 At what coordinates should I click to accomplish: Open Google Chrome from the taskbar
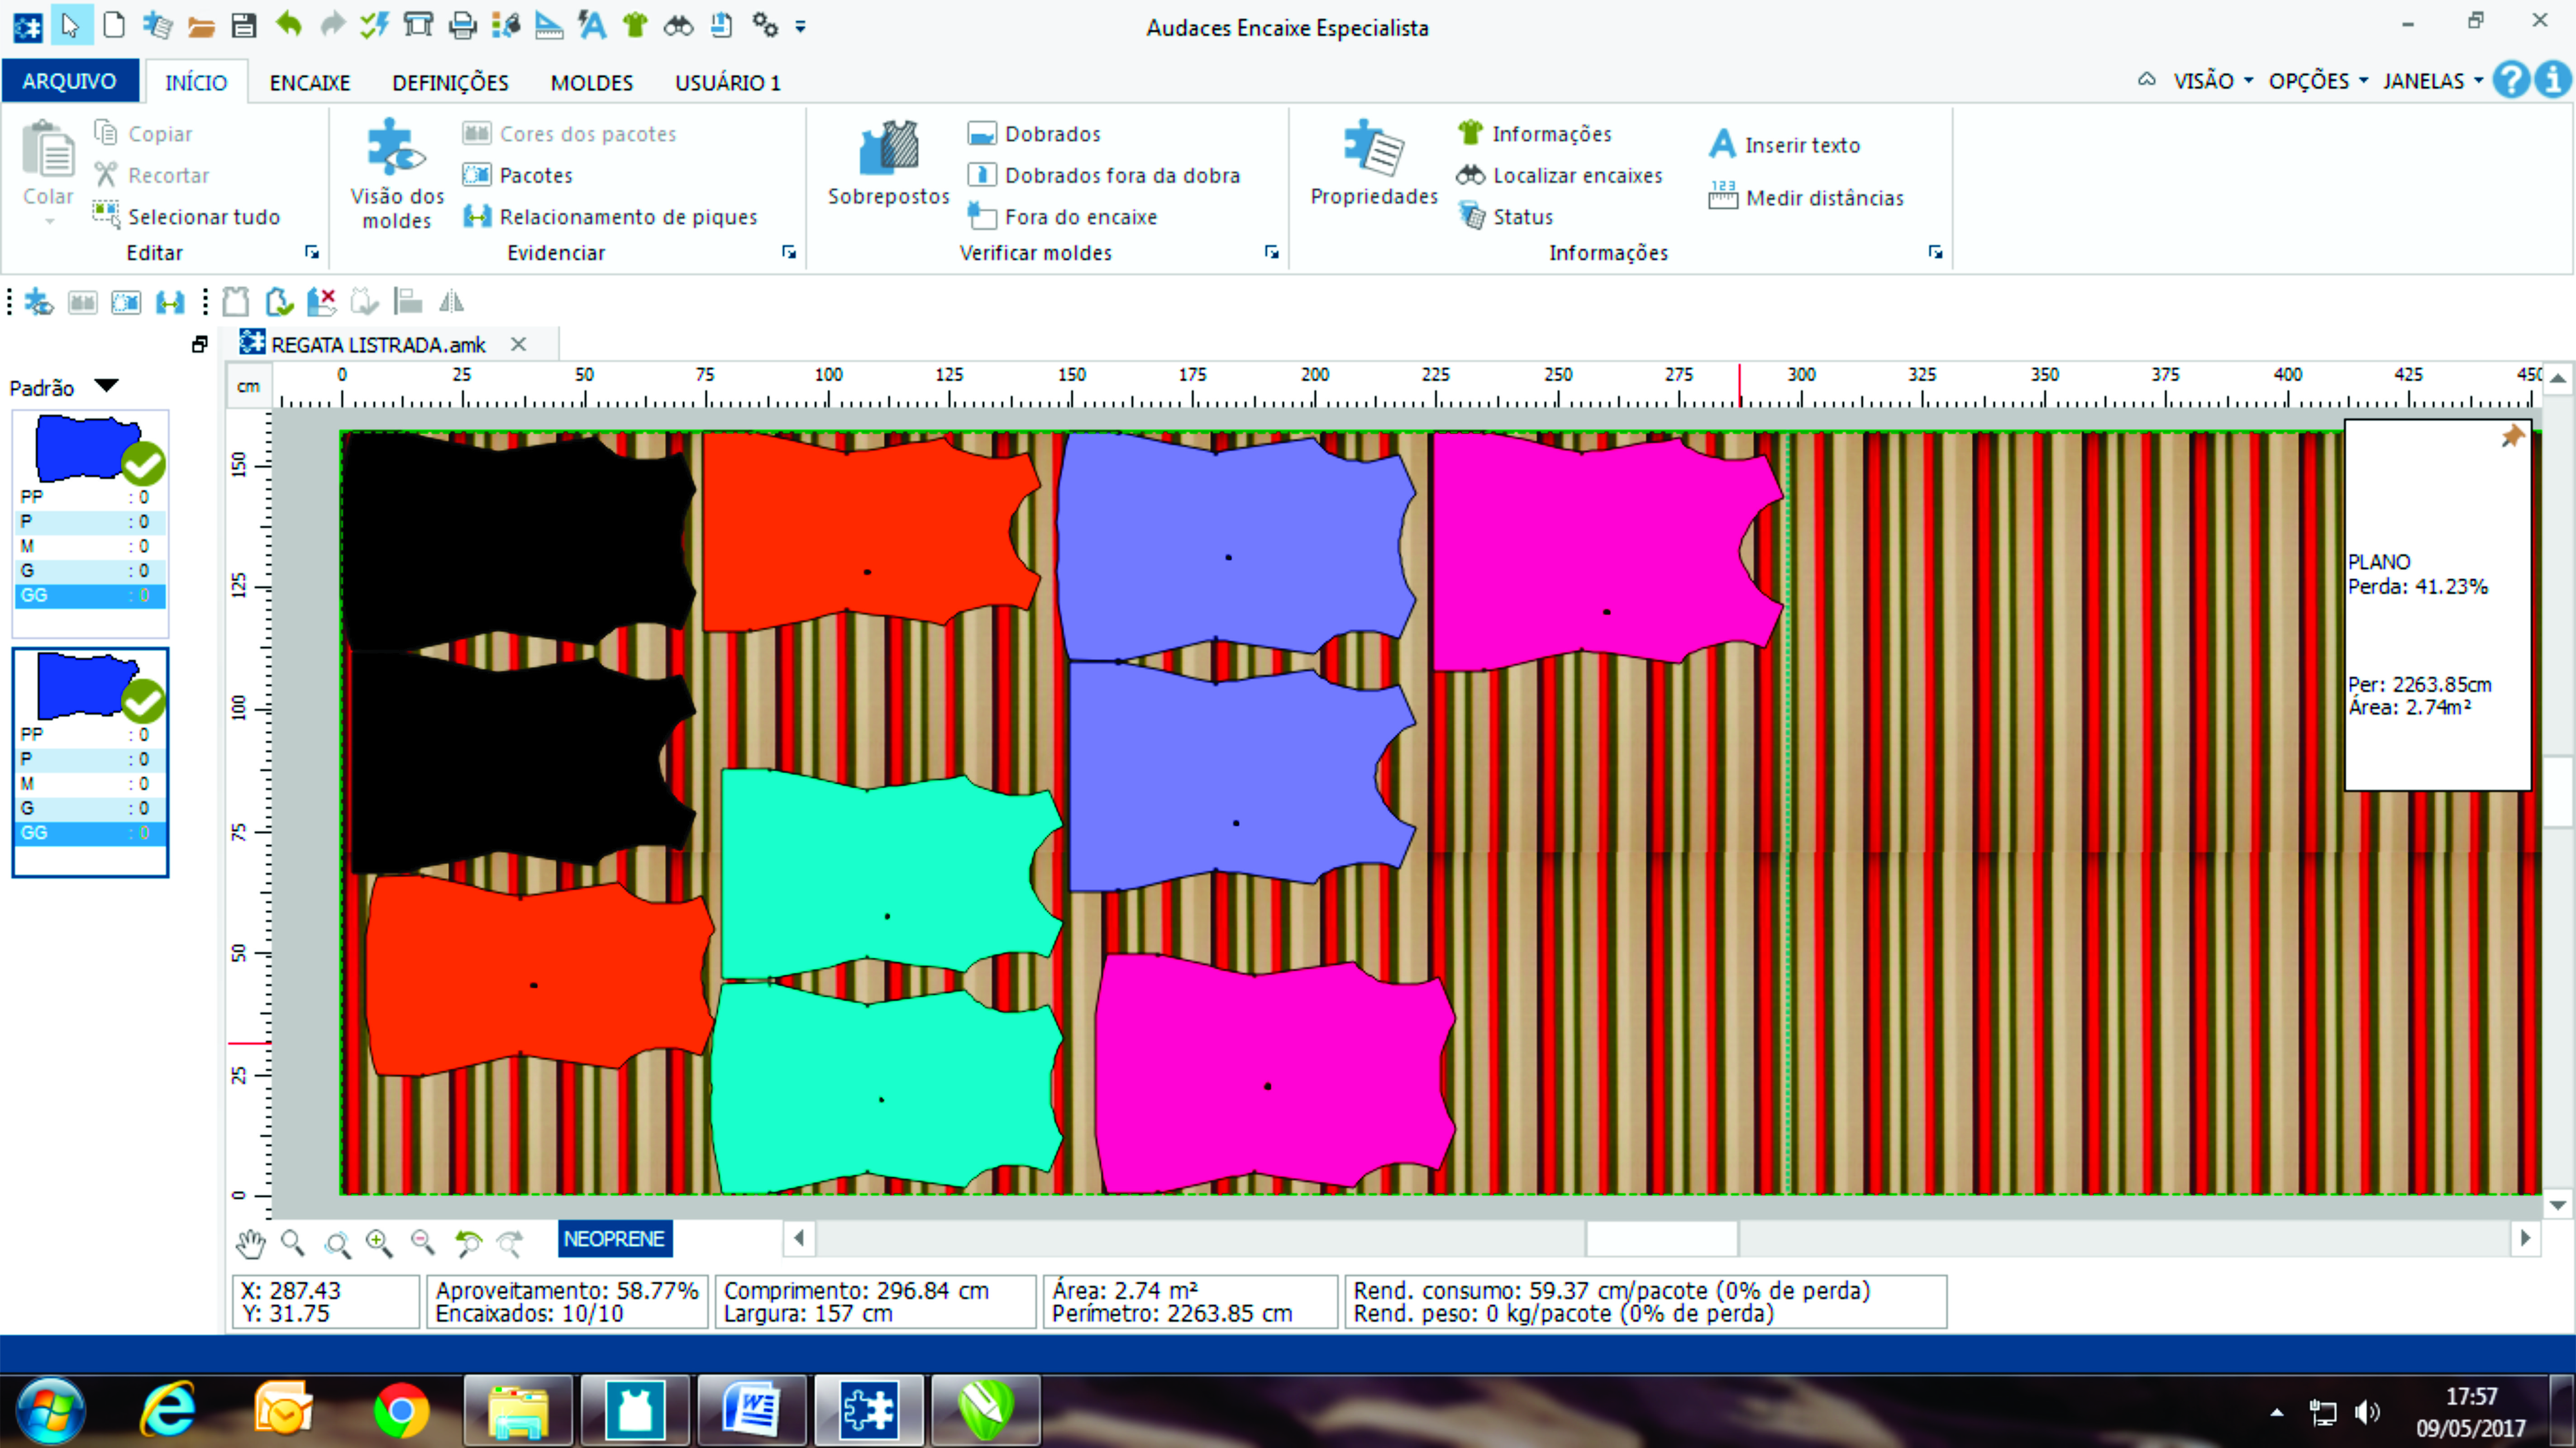[x=401, y=1410]
